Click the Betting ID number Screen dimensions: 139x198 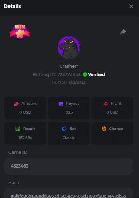tap(69, 74)
